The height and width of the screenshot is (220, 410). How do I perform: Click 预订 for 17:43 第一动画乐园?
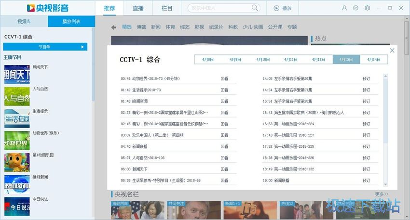tap(366, 135)
